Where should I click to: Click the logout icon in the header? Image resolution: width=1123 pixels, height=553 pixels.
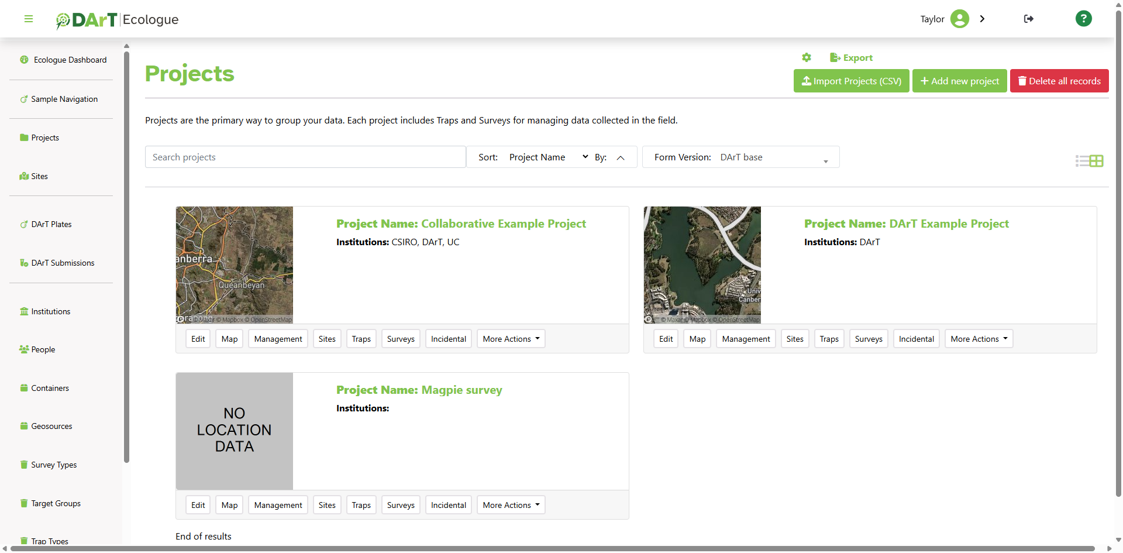[1028, 19]
